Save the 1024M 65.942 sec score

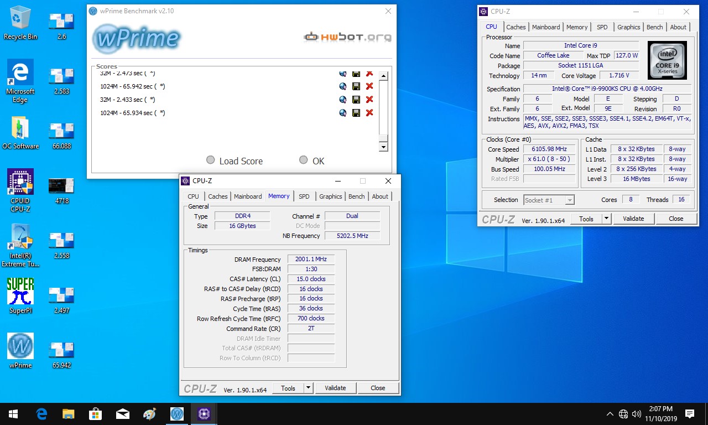(x=356, y=86)
